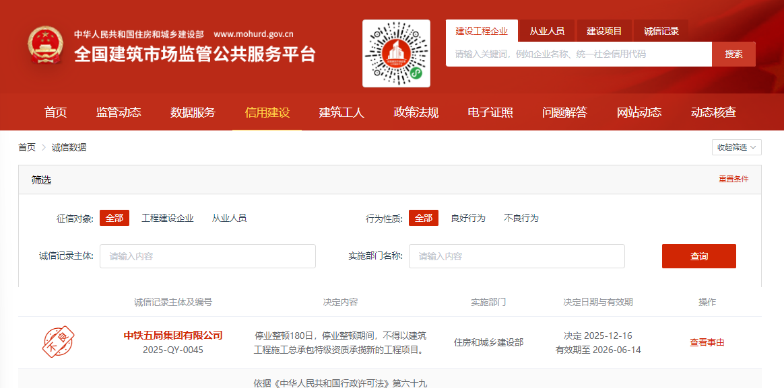Choose 不良行为 under 行为性质 filter
This screenshot has width=784, height=388.
point(521,218)
